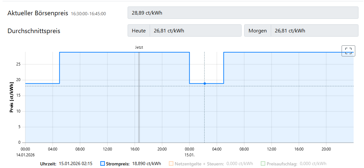
Task: Click the Morgen label
Action: click(x=257, y=31)
